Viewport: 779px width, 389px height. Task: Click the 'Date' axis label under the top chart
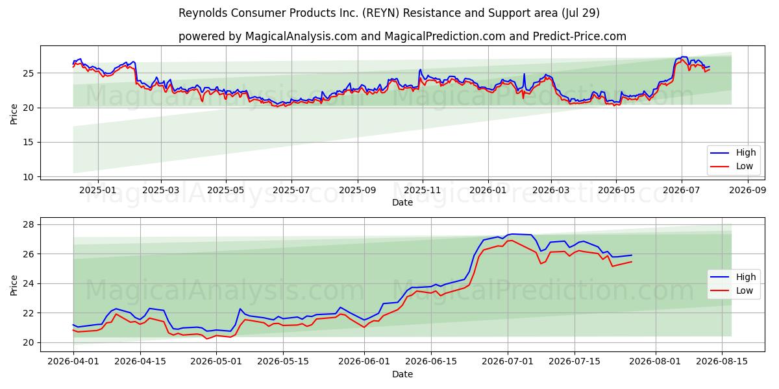(x=402, y=202)
